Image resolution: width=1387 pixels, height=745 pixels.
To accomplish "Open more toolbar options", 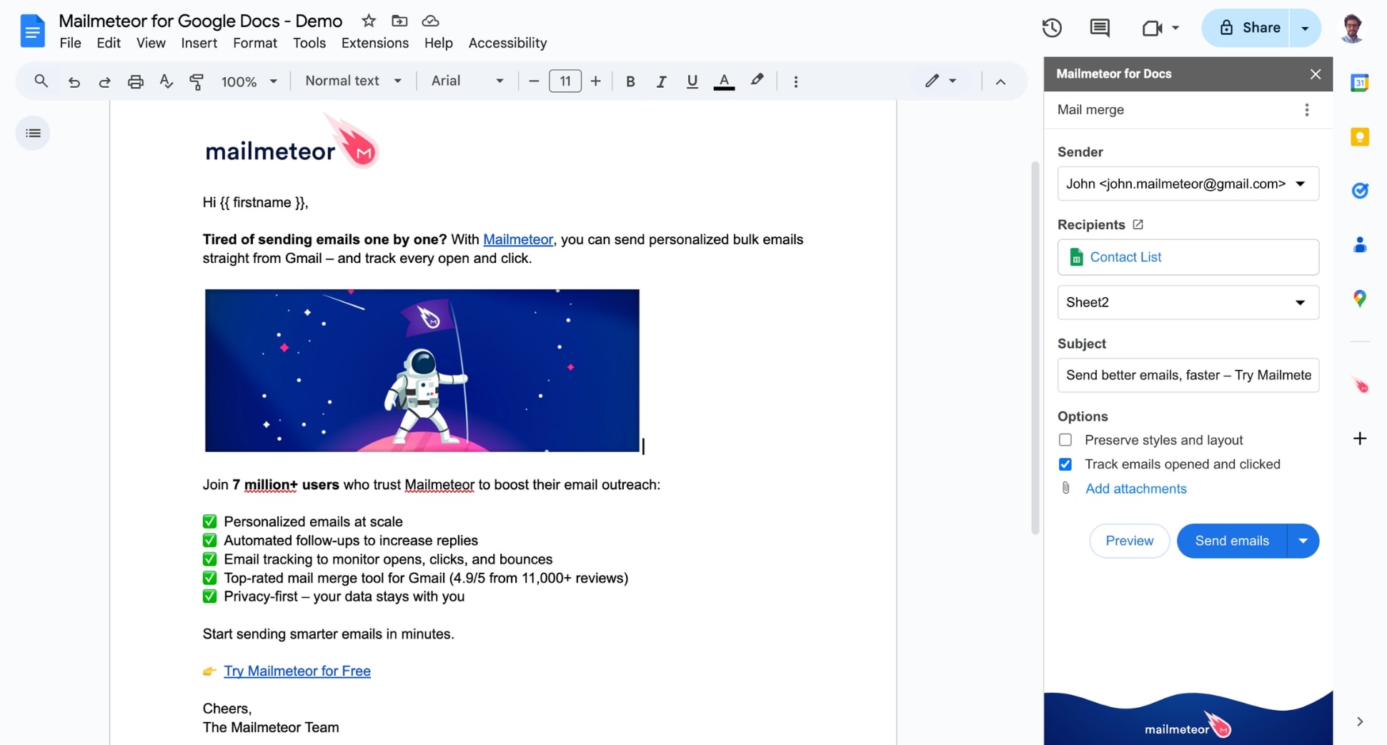I will (x=795, y=81).
